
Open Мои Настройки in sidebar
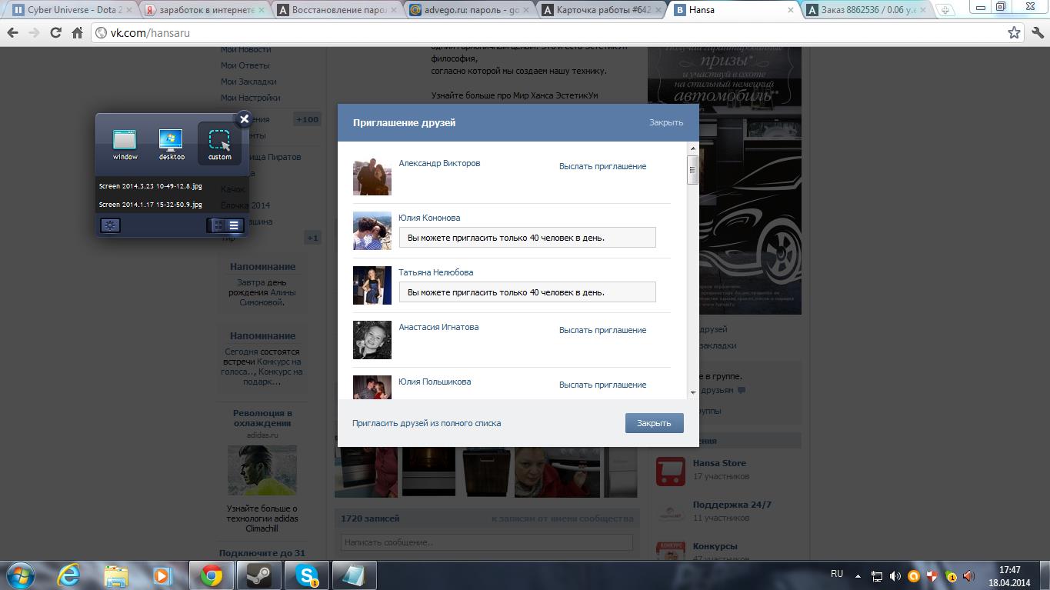pos(250,98)
